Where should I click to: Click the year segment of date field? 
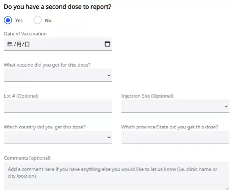click(x=9, y=44)
